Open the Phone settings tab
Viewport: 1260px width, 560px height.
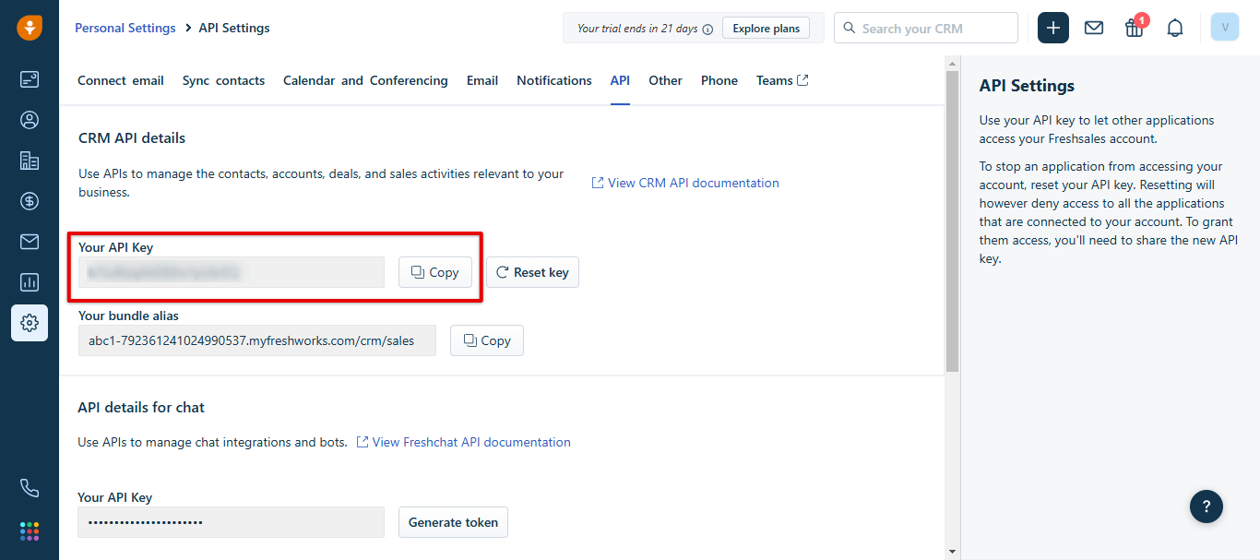(719, 80)
